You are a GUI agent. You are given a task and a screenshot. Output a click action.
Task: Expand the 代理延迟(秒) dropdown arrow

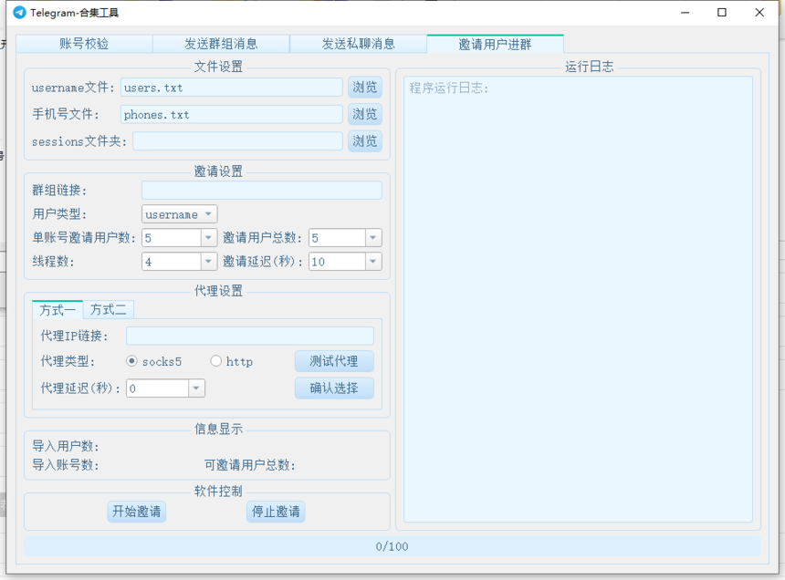coord(196,388)
